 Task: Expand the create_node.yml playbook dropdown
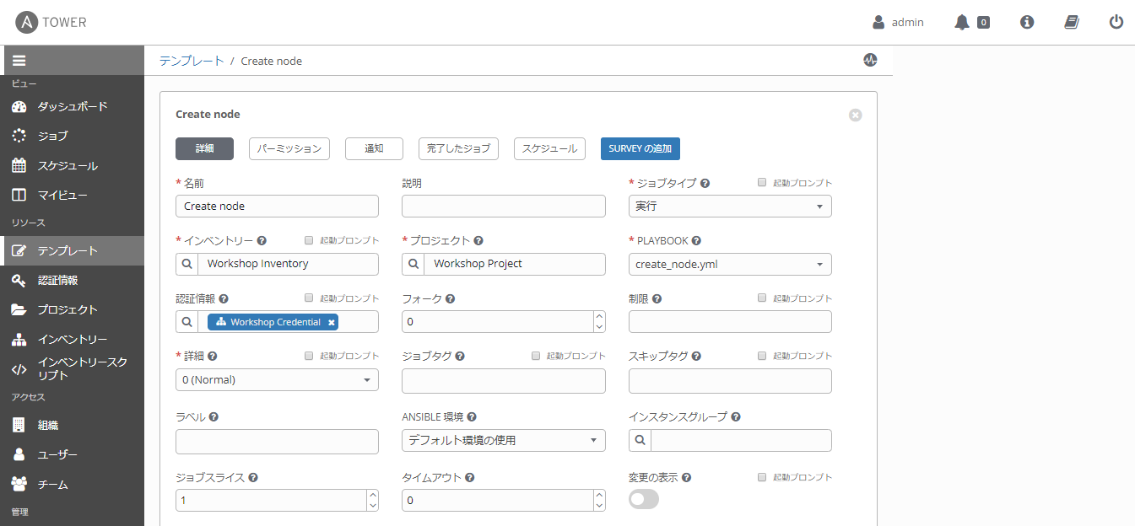point(730,265)
